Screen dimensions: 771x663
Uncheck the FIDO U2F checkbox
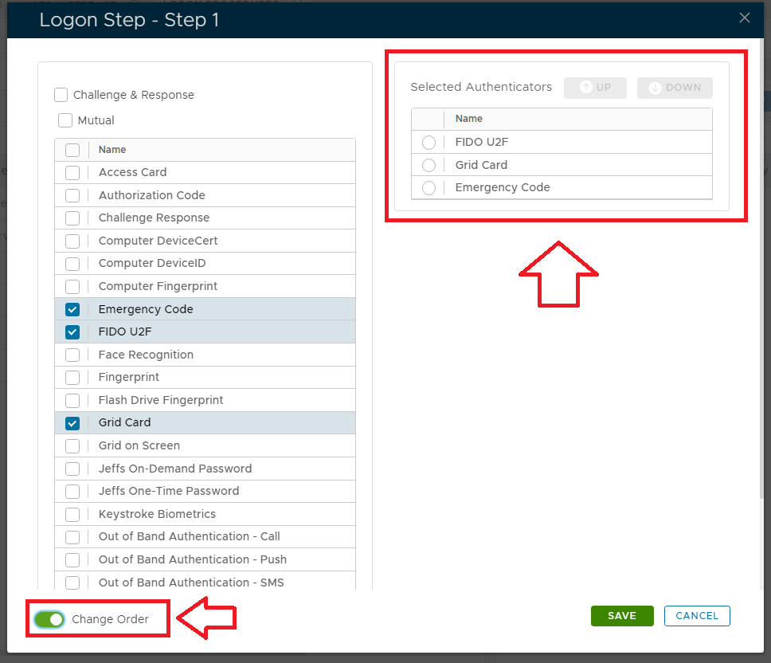72,332
